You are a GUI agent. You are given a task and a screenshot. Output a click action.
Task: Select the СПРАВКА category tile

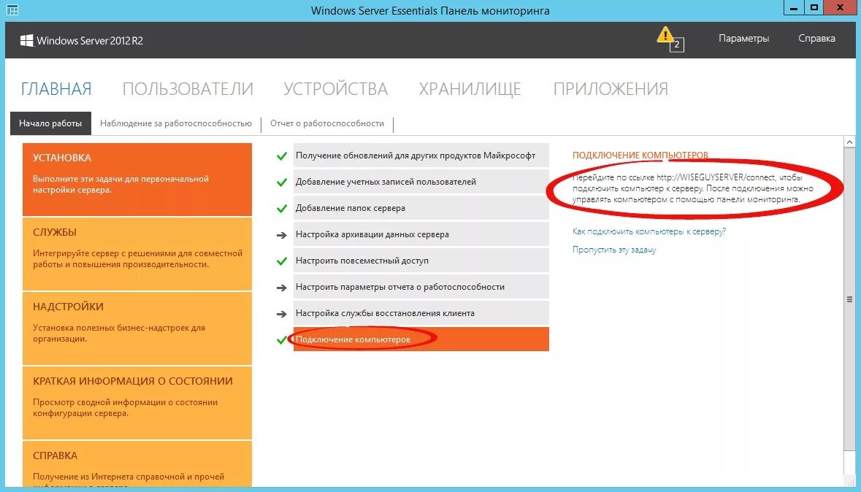[x=137, y=464]
